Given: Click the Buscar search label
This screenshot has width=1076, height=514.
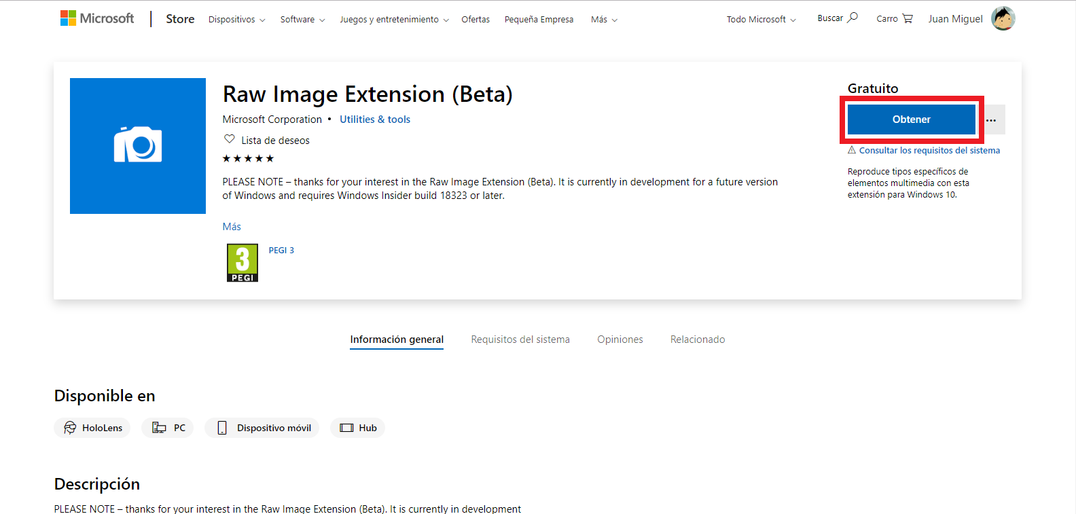Looking at the screenshot, I should (830, 18).
